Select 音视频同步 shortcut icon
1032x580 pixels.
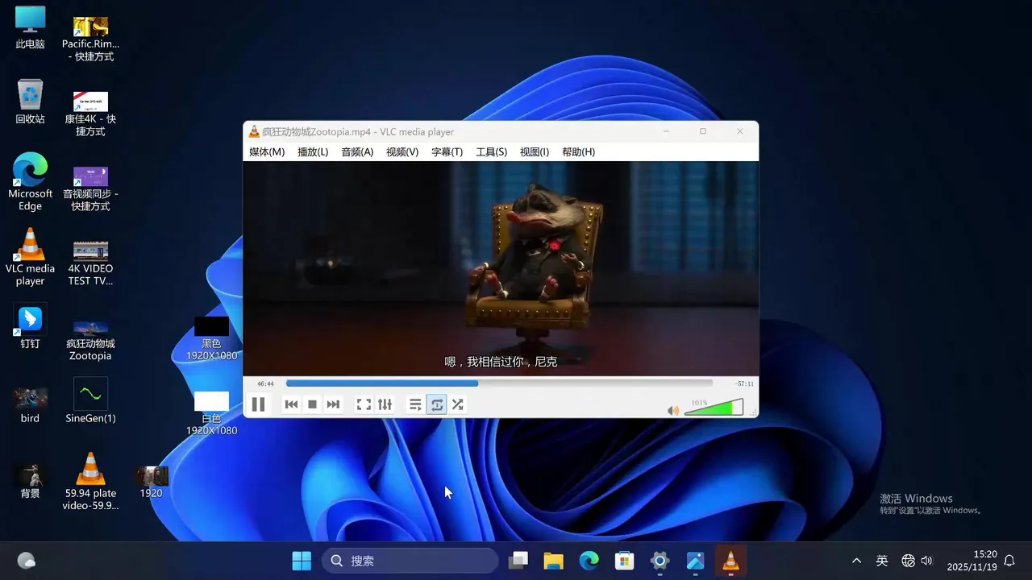[90, 188]
